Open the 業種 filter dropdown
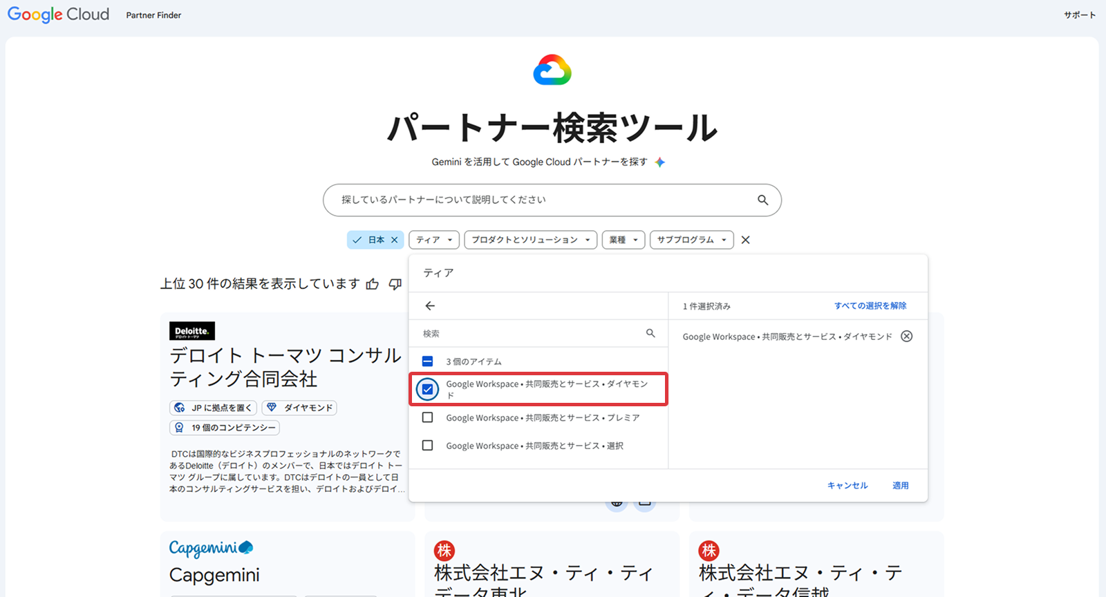 (624, 240)
